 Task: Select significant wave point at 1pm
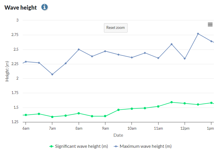211,103
